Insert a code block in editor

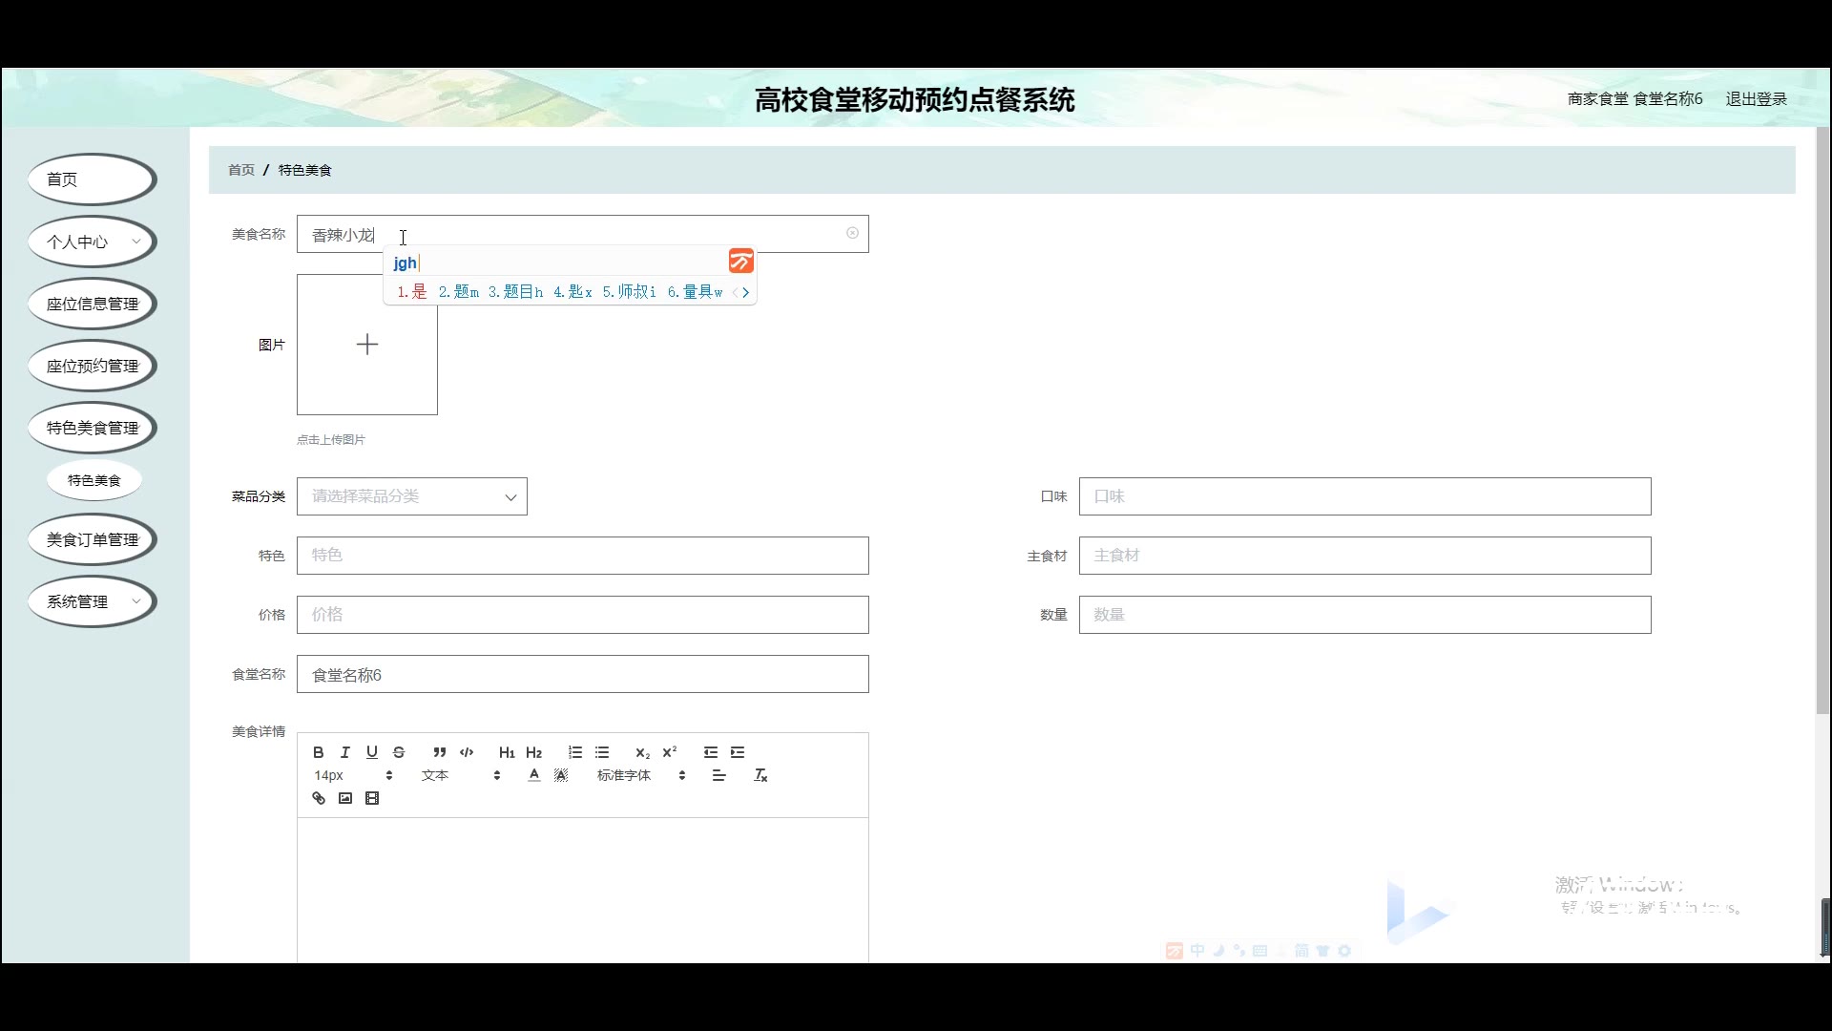click(467, 752)
